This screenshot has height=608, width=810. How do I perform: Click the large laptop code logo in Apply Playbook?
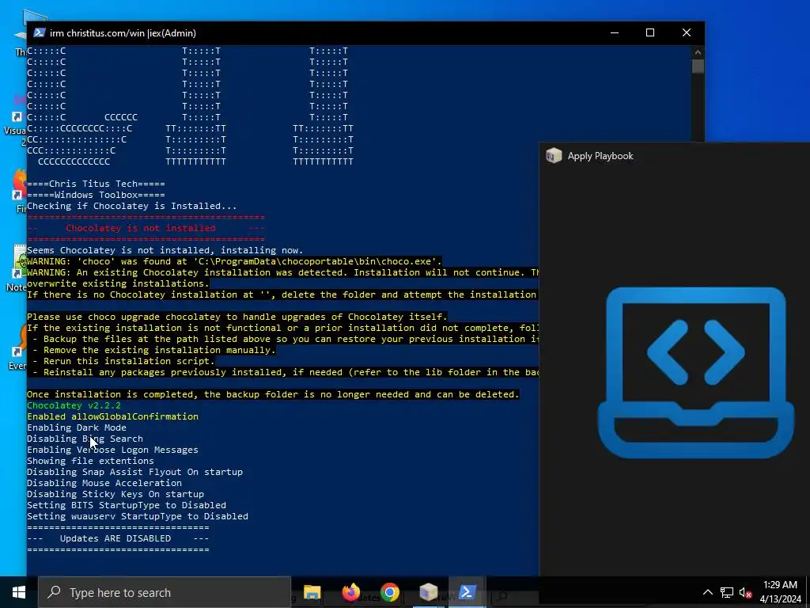pyautogui.click(x=696, y=372)
